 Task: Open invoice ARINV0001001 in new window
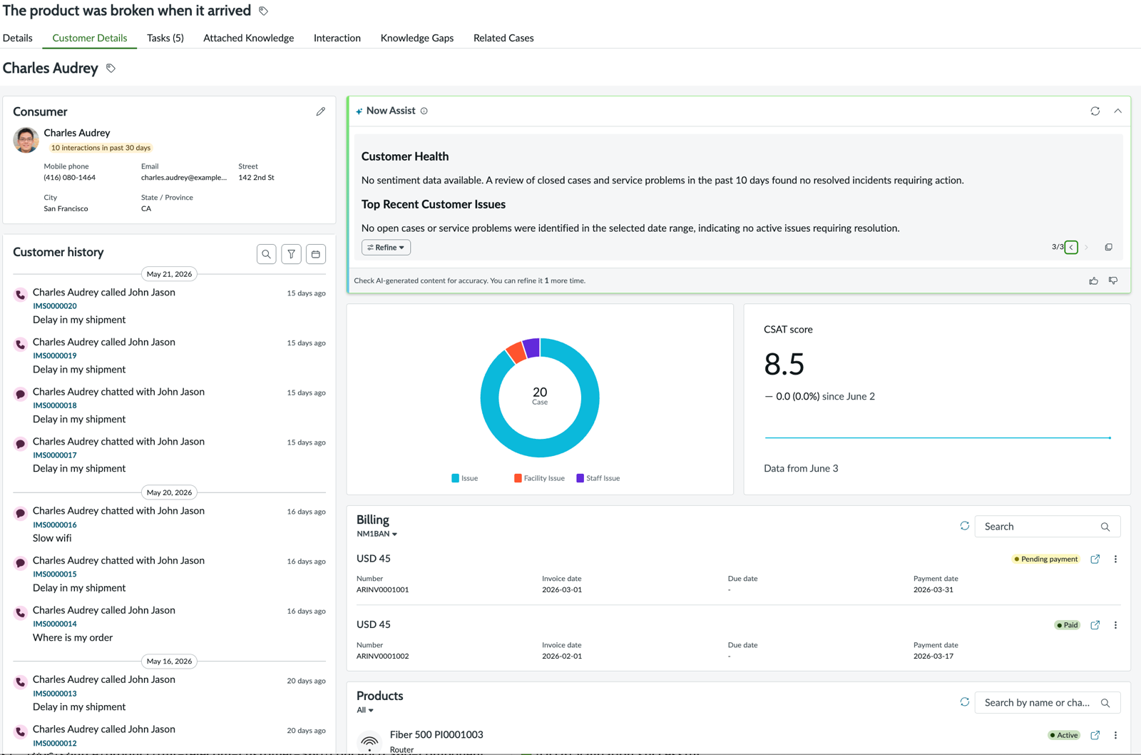tap(1095, 559)
